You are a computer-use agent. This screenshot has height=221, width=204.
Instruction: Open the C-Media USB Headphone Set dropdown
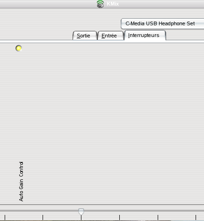click(x=162, y=23)
